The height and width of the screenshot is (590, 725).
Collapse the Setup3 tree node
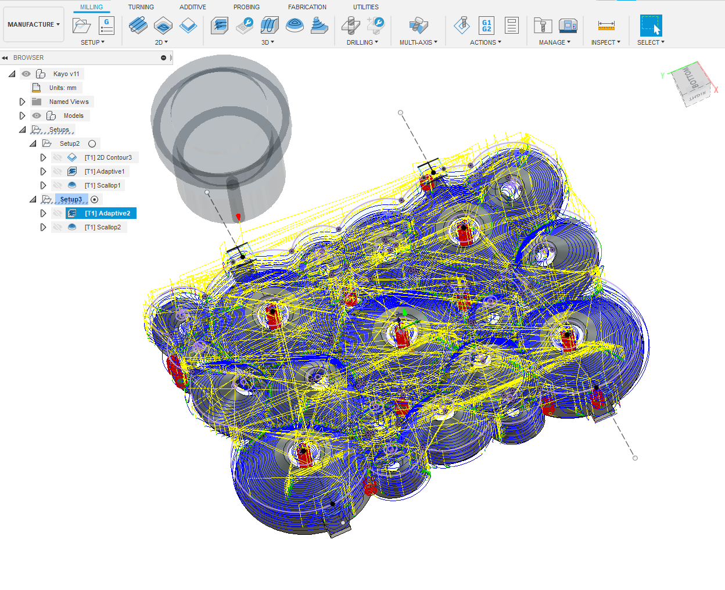pyautogui.click(x=33, y=199)
